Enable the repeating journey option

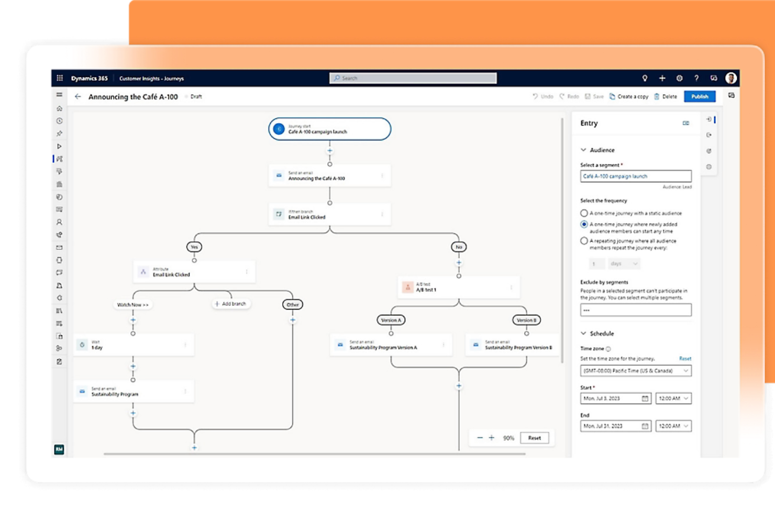[584, 241]
